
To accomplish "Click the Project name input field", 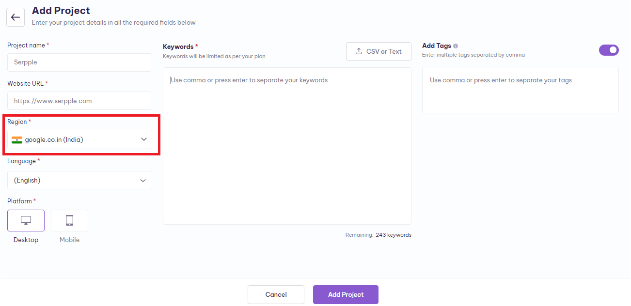I will [79, 62].
